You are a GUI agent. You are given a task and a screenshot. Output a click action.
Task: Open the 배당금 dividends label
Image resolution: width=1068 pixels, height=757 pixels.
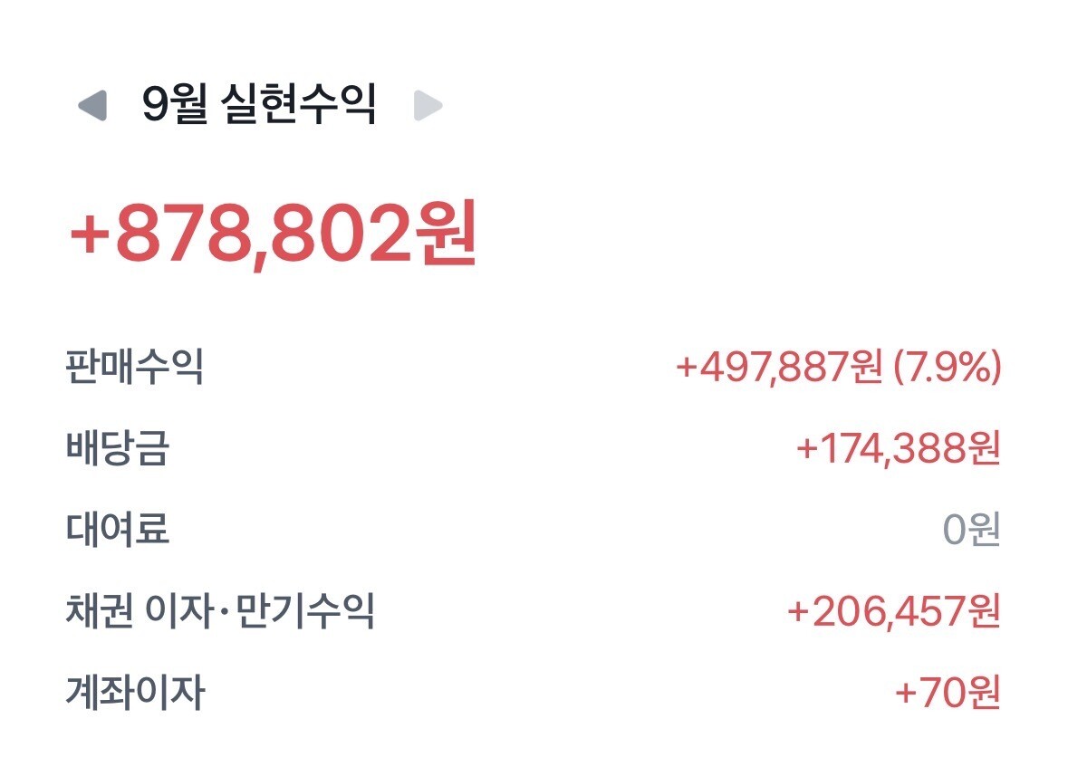118,449
